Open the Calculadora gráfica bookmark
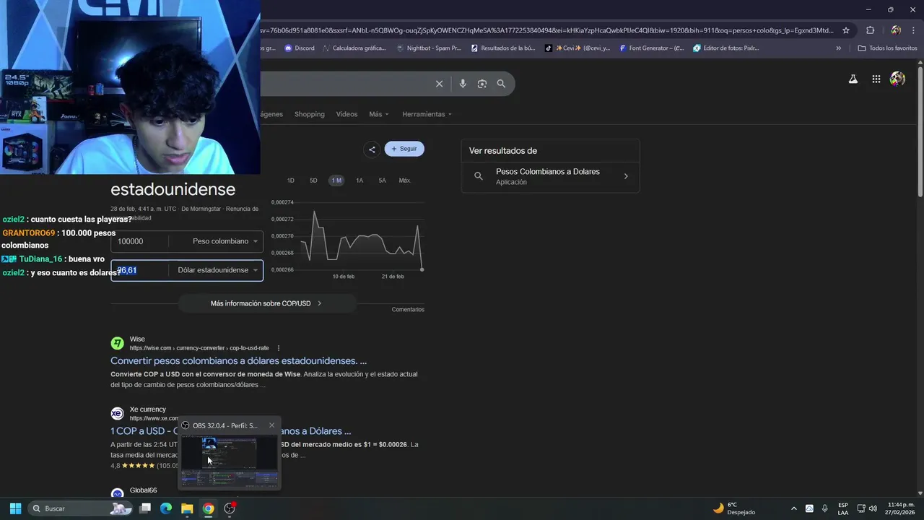This screenshot has height=520, width=924. (354, 48)
